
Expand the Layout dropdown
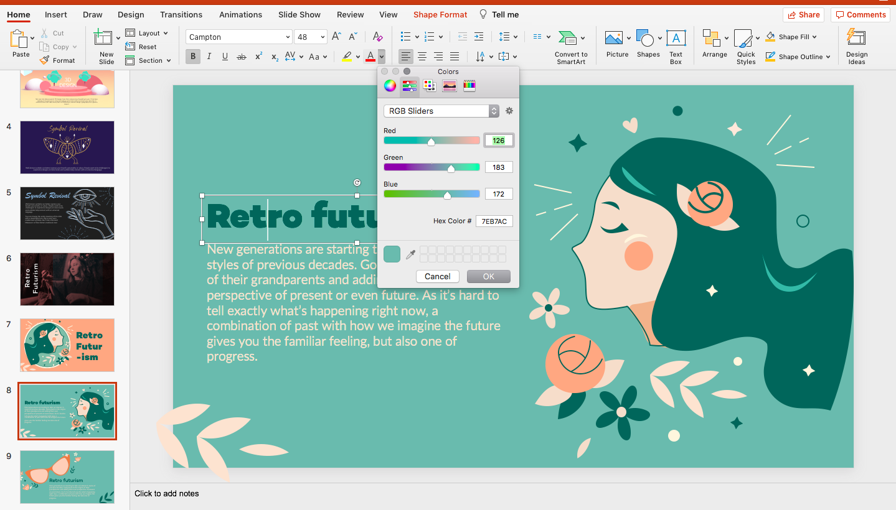[166, 33]
